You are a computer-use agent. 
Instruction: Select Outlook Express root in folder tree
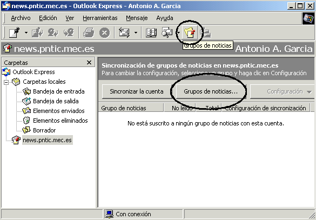33,72
